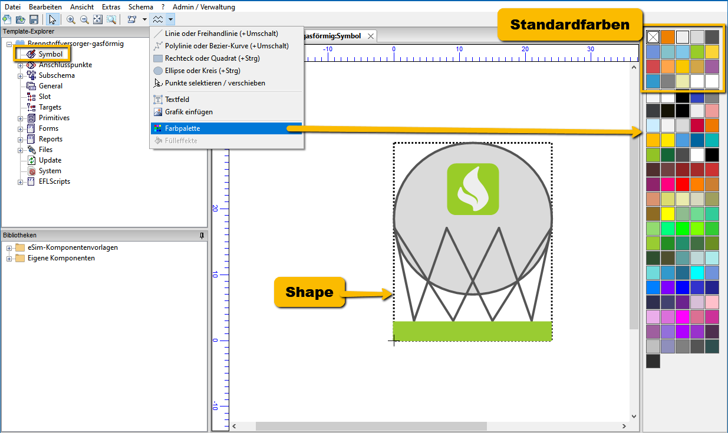Pick the lone dark gray swatch in last palette row

[653, 361]
